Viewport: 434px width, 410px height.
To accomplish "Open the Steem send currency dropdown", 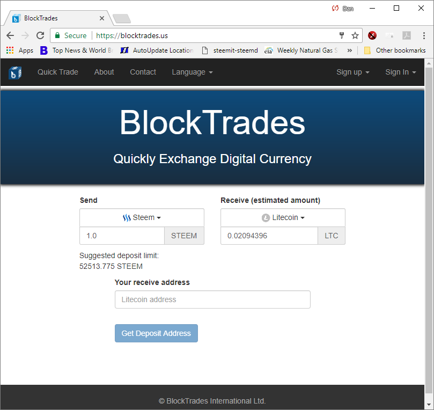I will coord(142,217).
